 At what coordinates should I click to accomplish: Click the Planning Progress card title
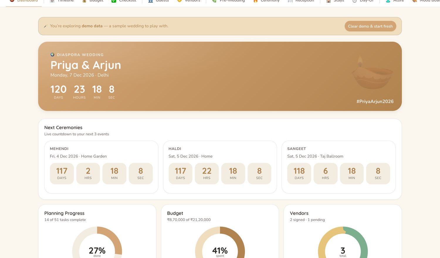pyautogui.click(x=64, y=213)
